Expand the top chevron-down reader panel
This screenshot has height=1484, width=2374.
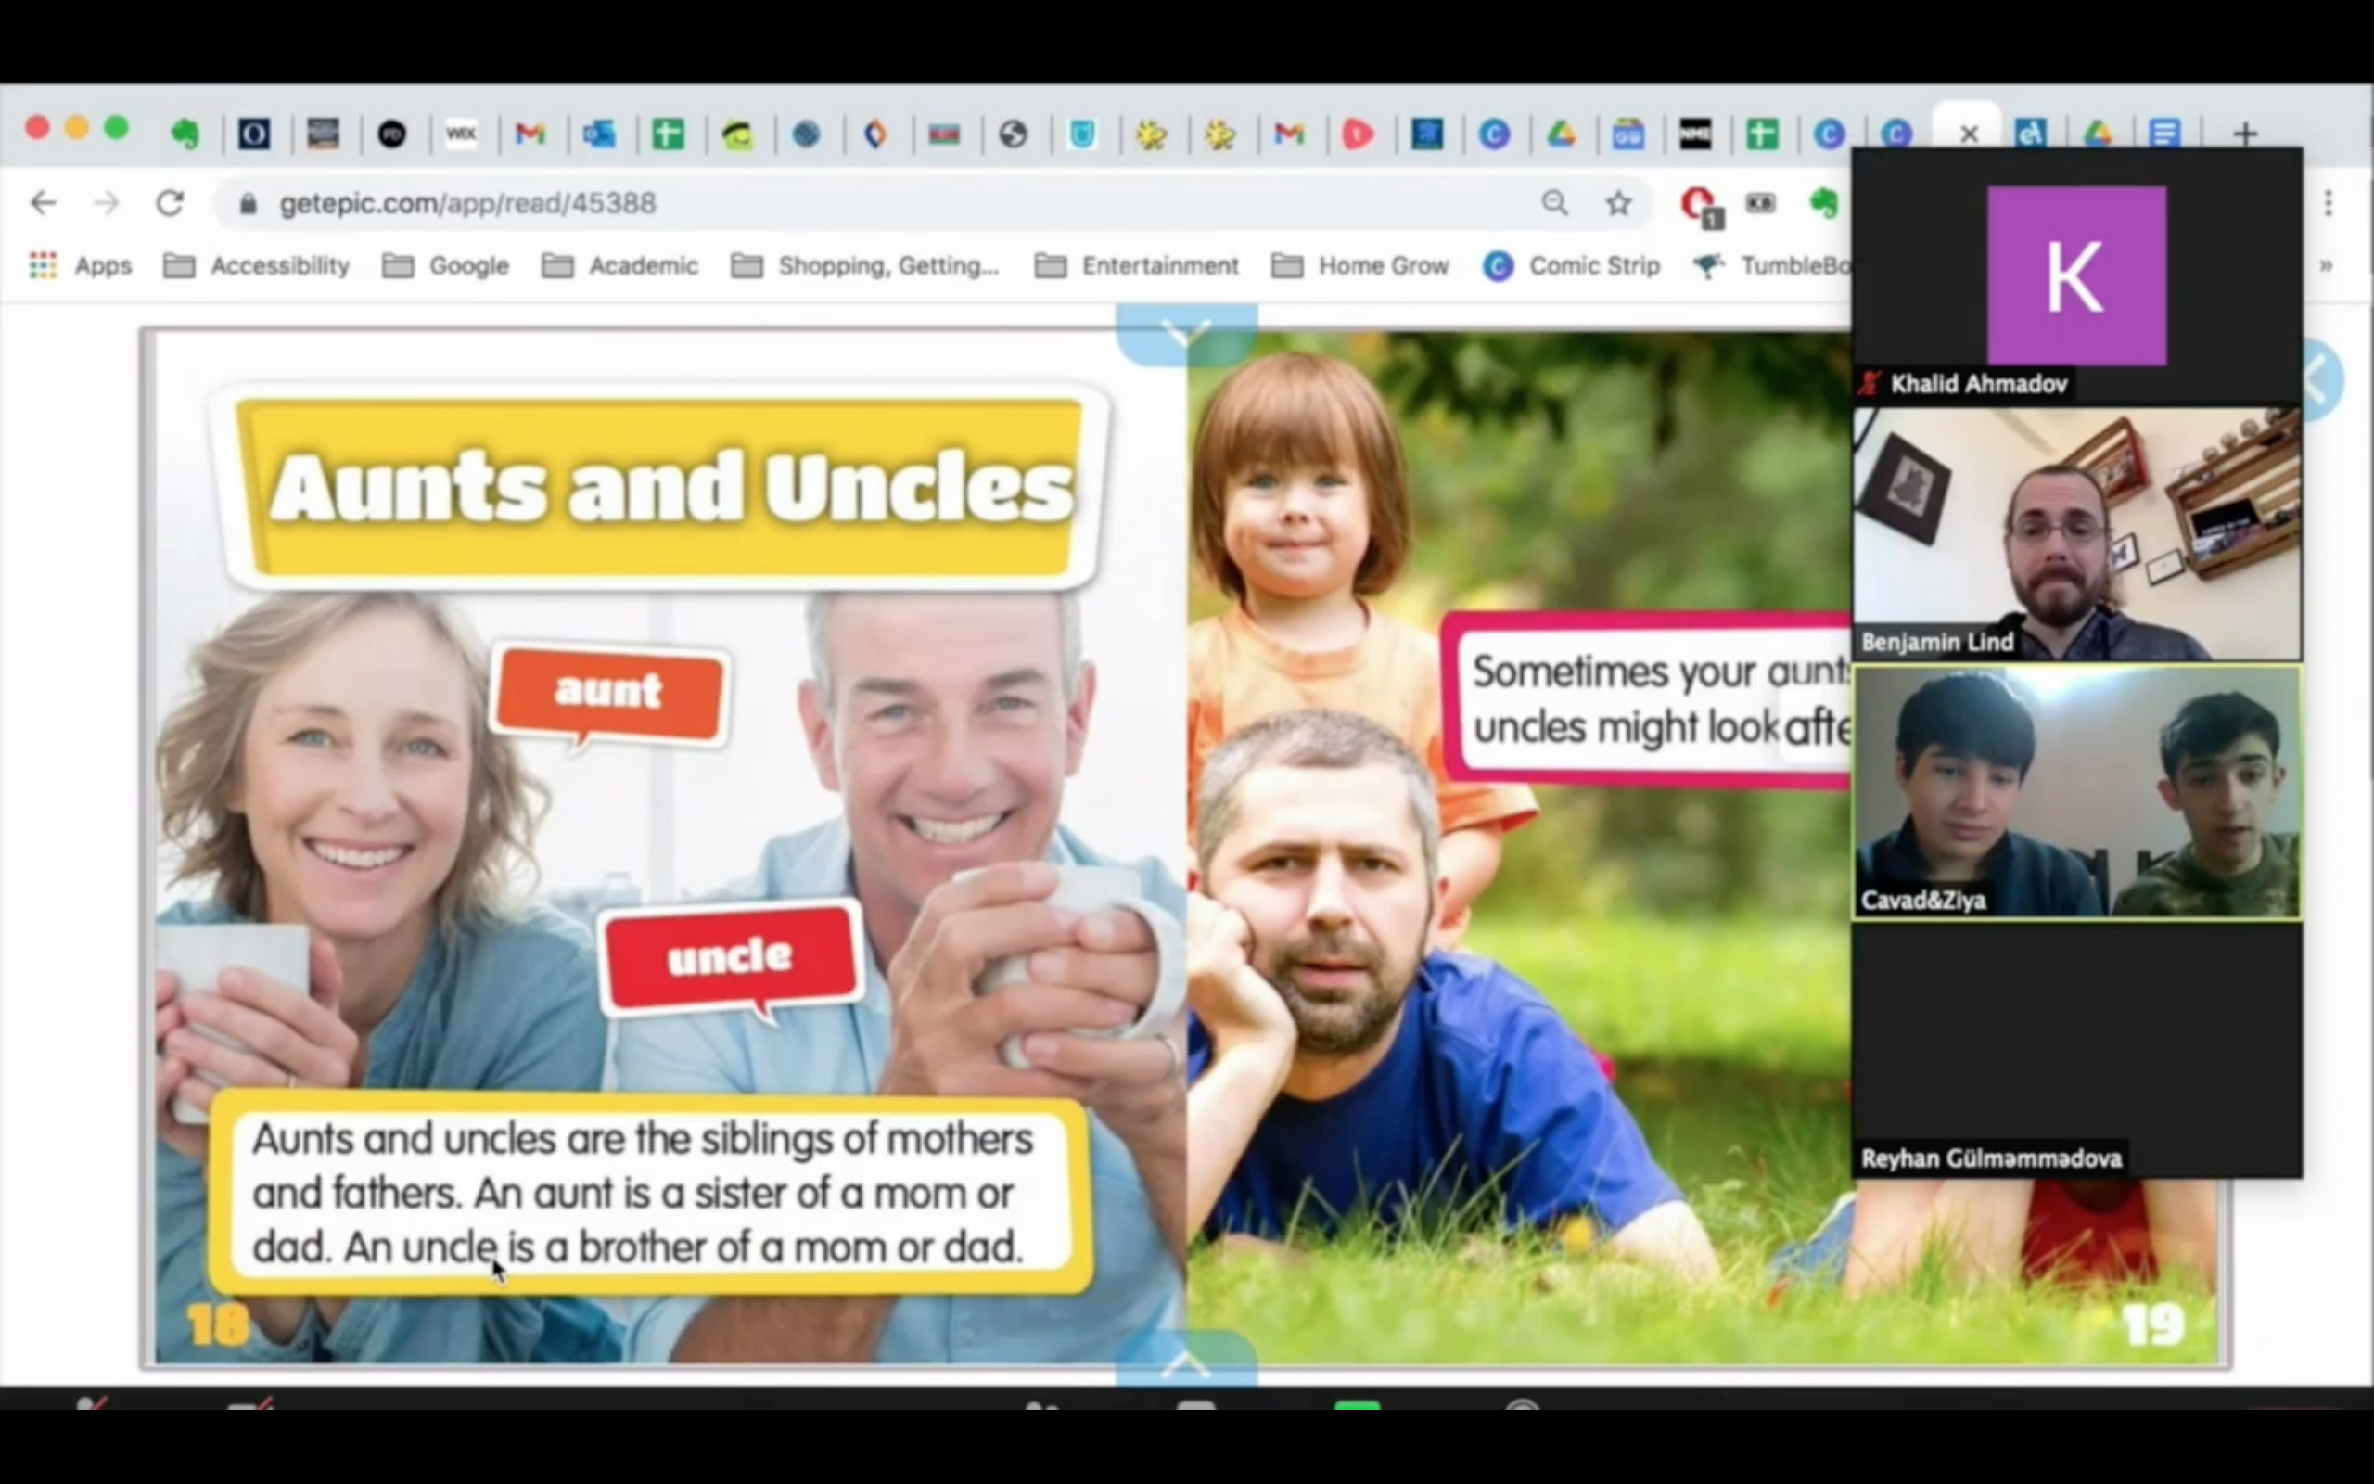pos(1186,334)
